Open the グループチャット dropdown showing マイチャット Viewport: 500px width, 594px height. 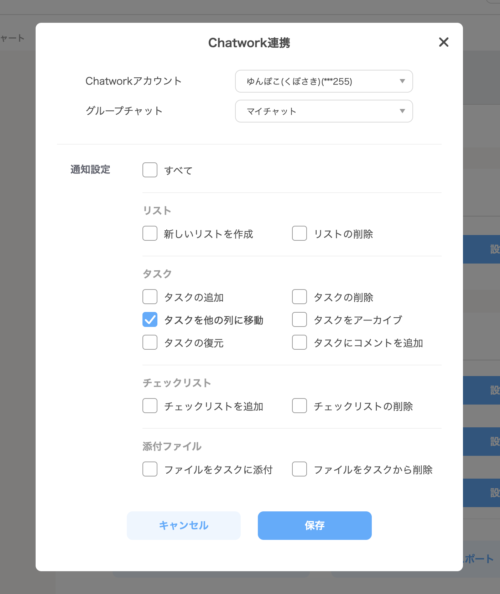(x=324, y=111)
